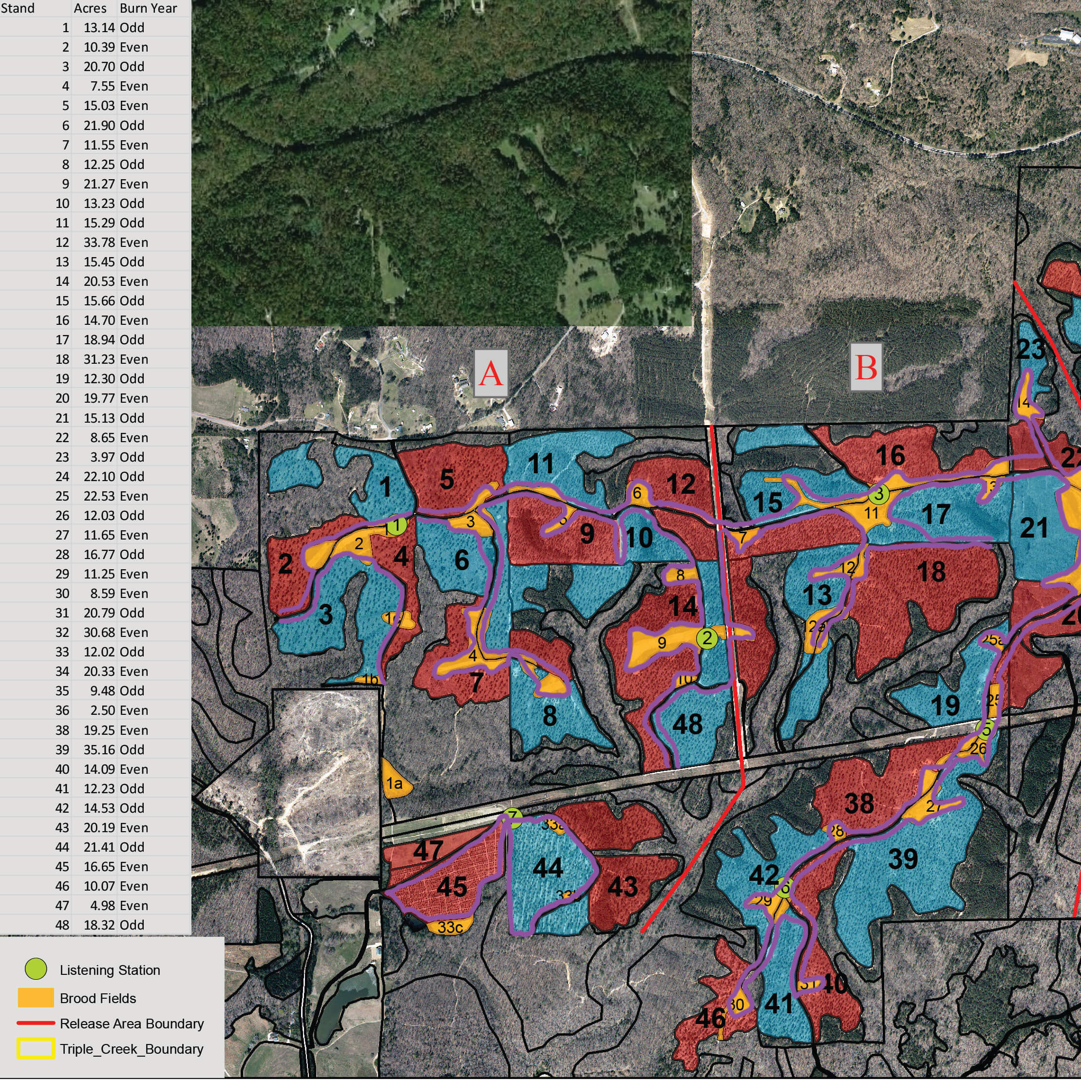Click the stand 18 map label
Screen dimensions: 1081x1081
[931, 571]
